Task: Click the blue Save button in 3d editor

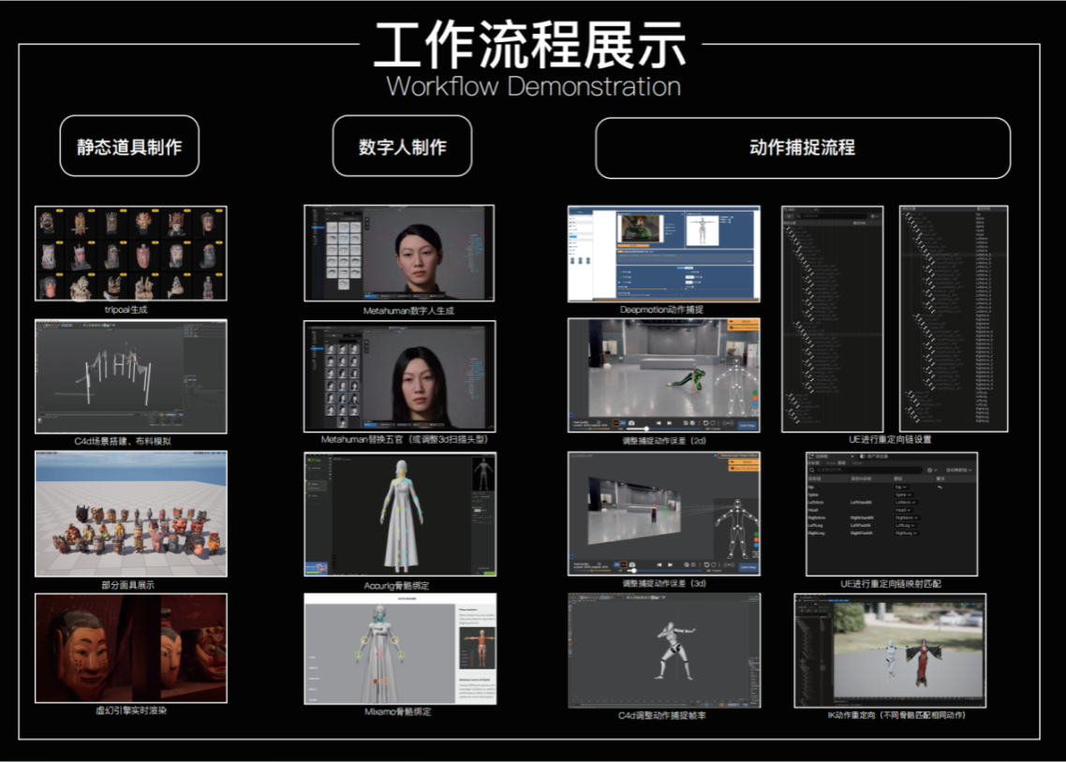Action: [747, 566]
